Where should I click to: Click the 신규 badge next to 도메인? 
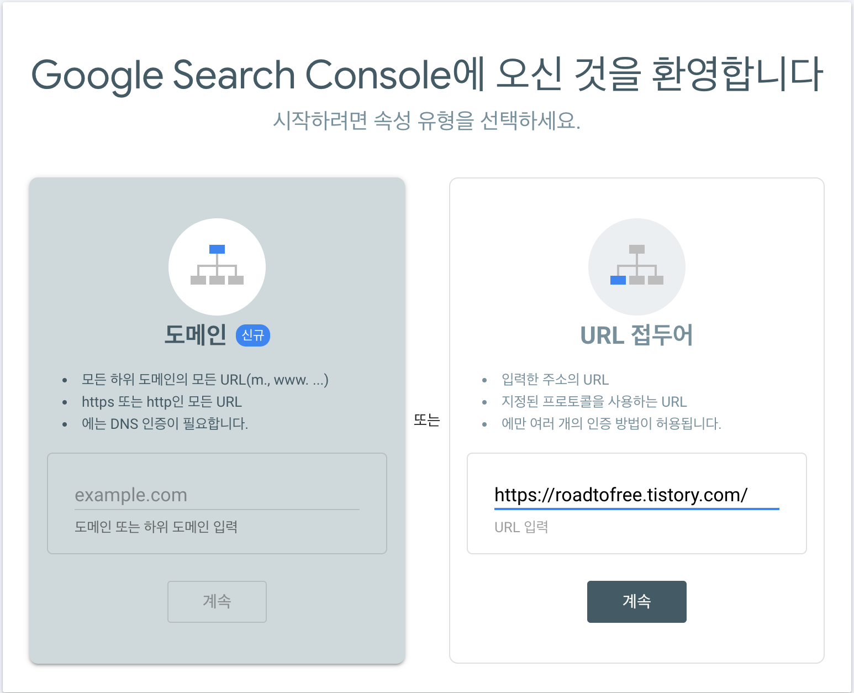tap(253, 335)
